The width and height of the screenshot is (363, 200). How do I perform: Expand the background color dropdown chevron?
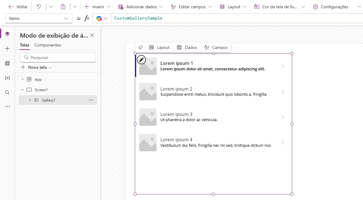click(x=303, y=7)
